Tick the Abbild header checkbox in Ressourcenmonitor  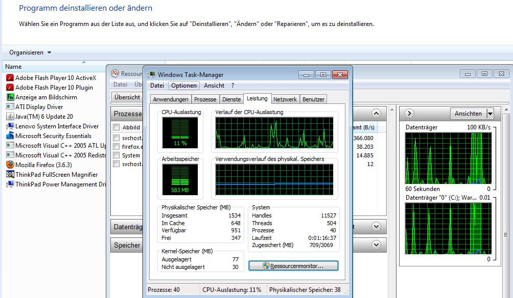[x=116, y=127]
